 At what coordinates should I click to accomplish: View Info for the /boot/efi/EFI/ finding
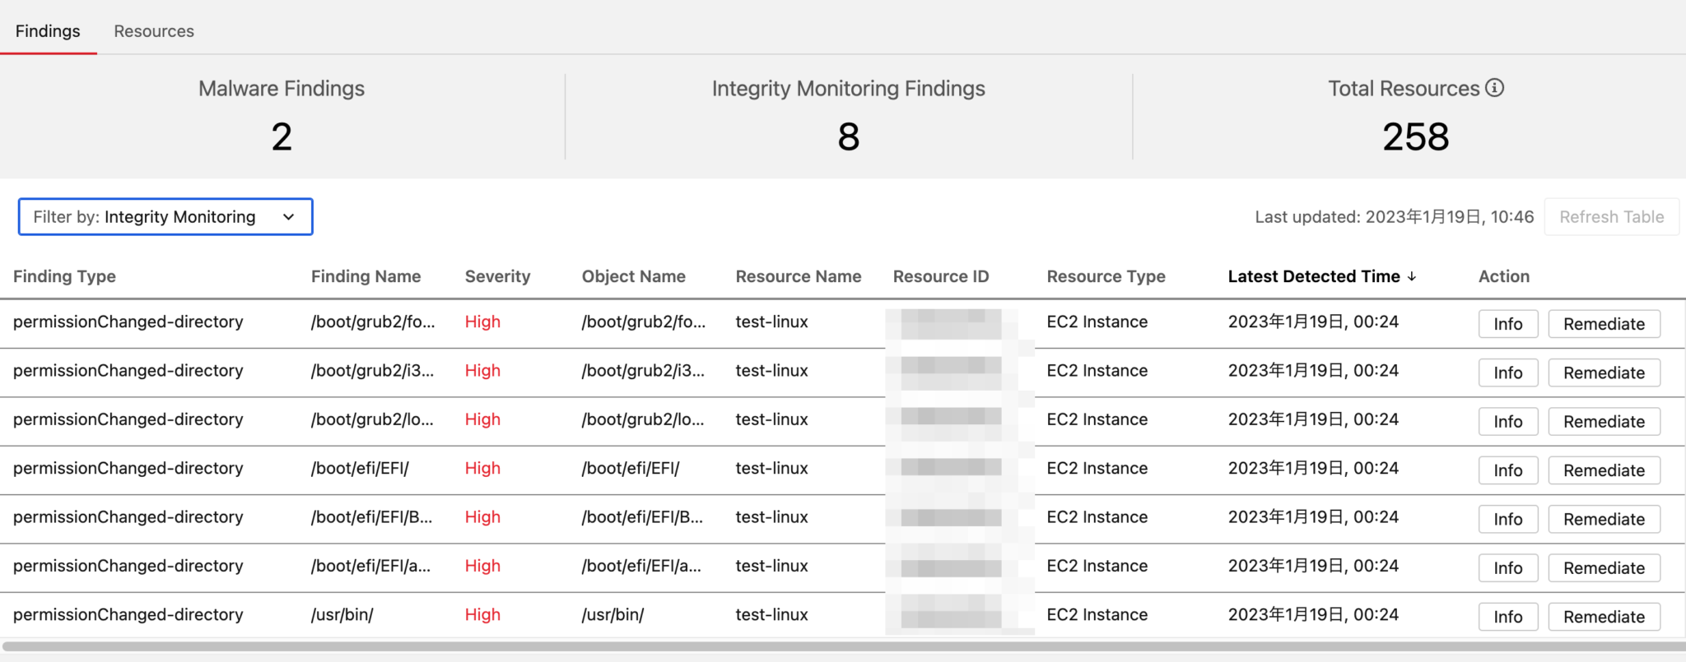(x=1507, y=470)
